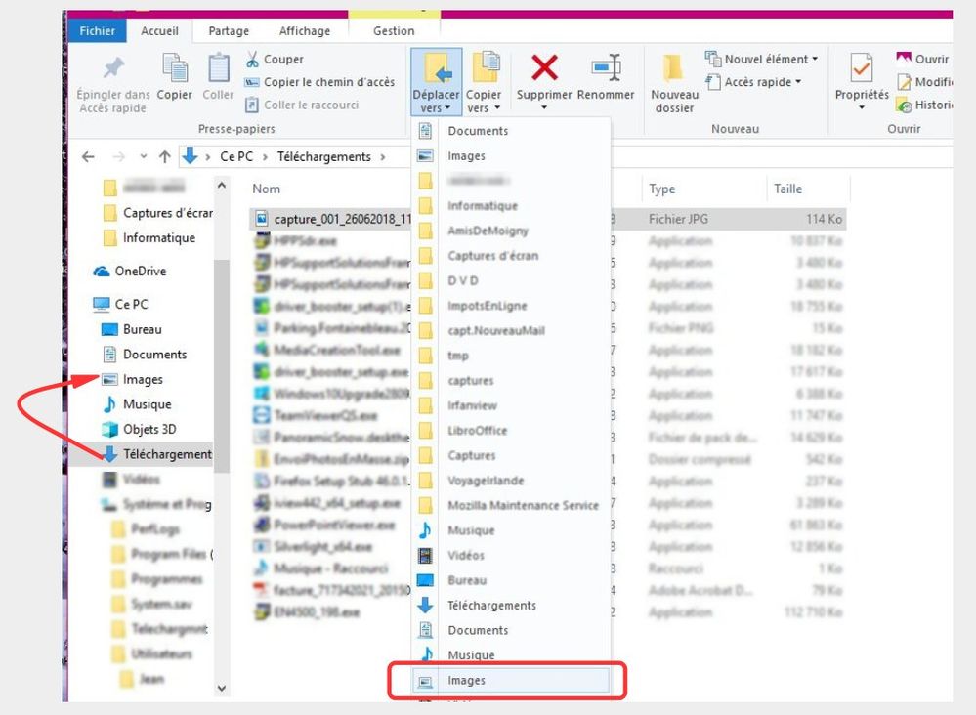Open the Partage ribbon tab

pyautogui.click(x=228, y=31)
